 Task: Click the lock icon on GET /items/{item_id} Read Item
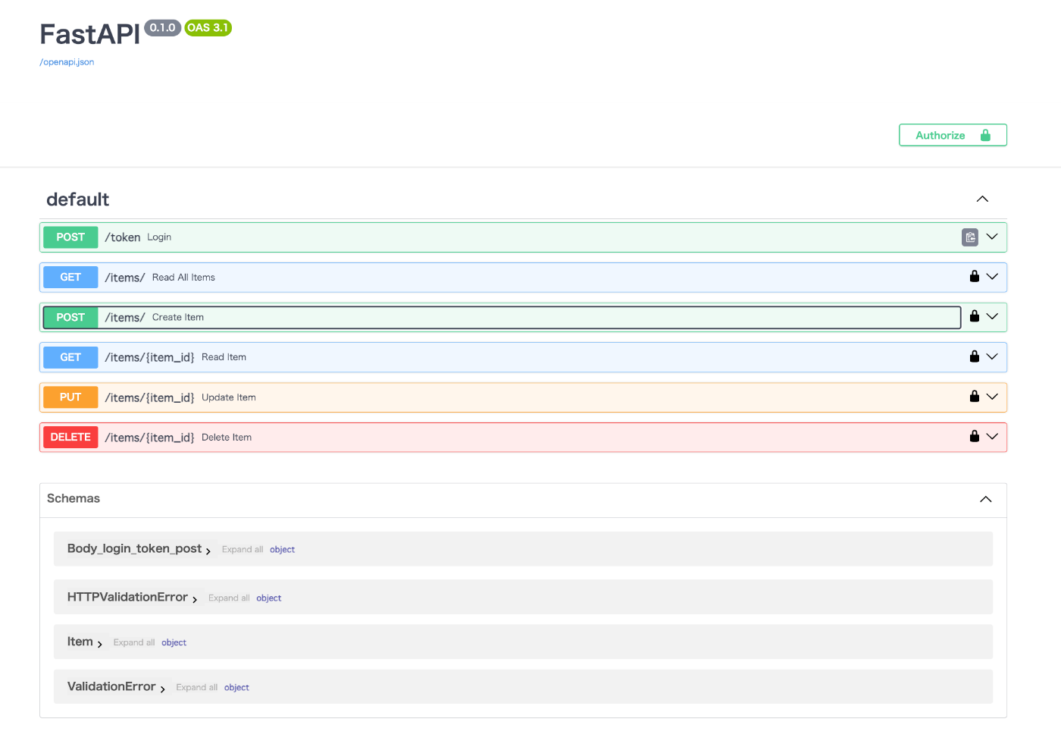coord(975,356)
